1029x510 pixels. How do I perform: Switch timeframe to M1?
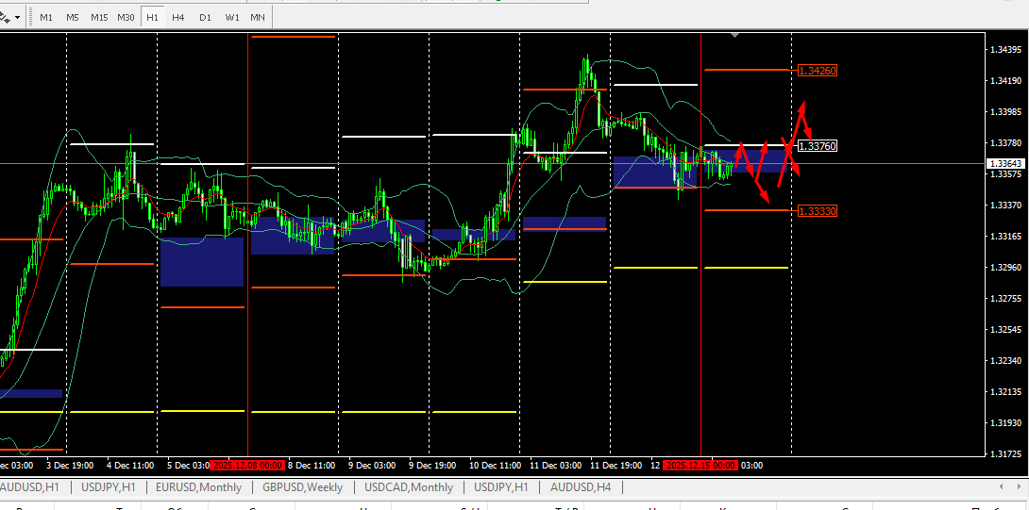click(x=46, y=18)
